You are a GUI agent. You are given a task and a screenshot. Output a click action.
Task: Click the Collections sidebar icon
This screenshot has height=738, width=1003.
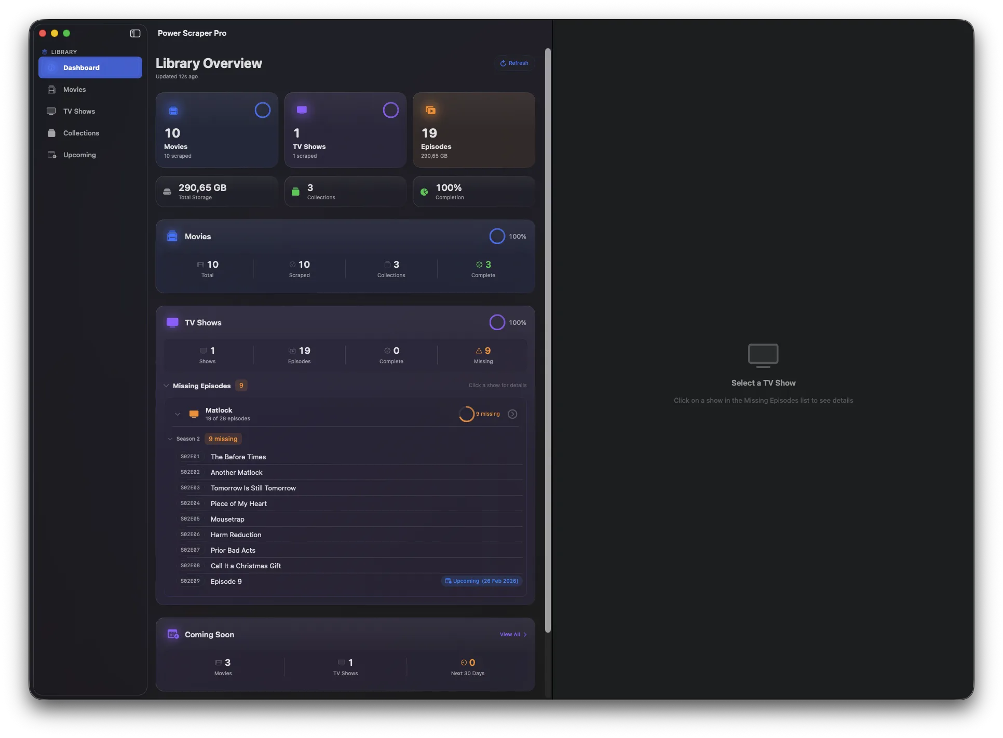click(51, 133)
